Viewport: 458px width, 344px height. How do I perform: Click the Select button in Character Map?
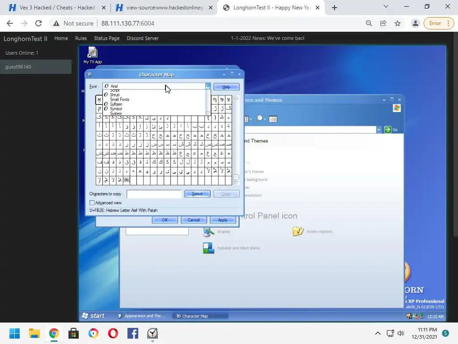pos(197,194)
